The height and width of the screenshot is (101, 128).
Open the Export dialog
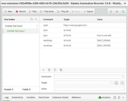[88, 12]
